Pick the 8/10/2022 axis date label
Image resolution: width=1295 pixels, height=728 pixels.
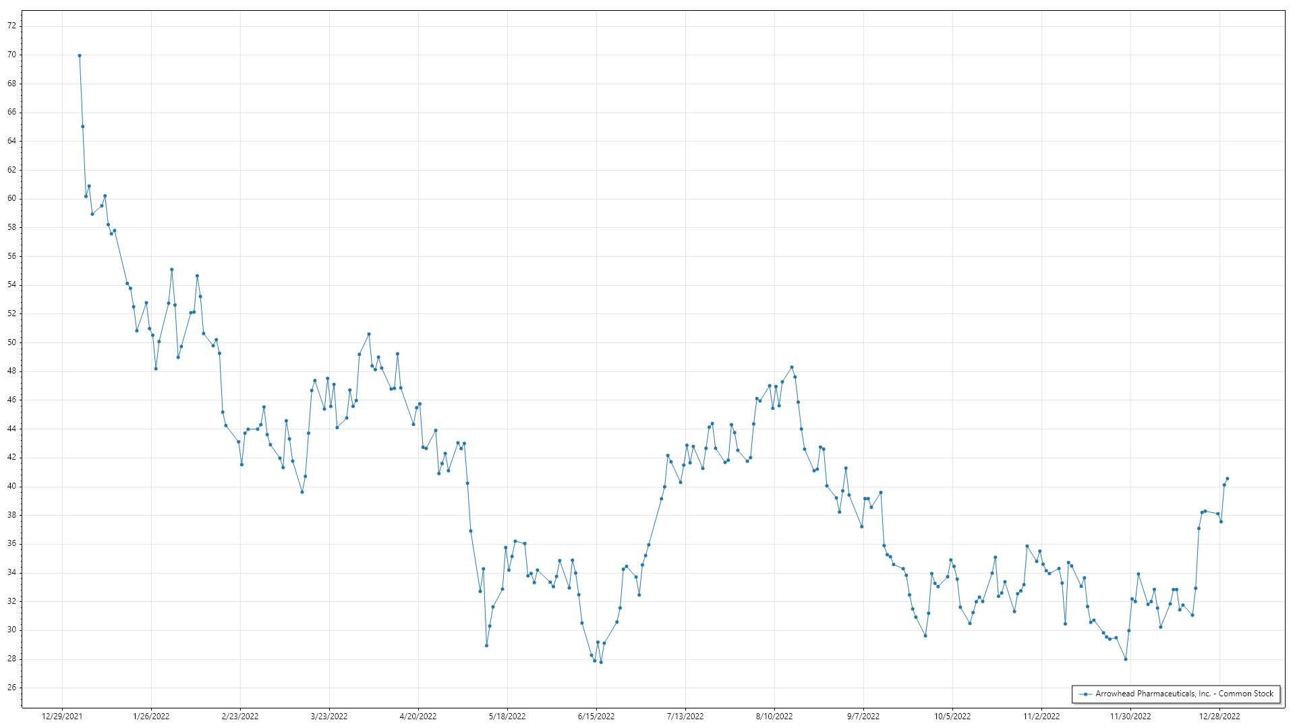774,716
